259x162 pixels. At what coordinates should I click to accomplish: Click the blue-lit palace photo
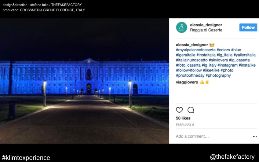(x=85, y=81)
